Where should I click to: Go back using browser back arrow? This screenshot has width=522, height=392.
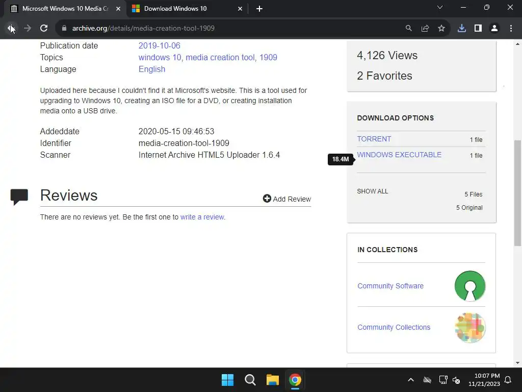11,29
